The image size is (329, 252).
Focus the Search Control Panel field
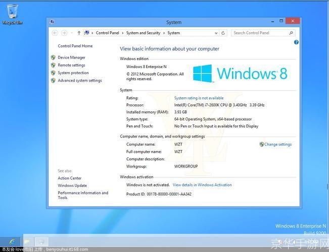[263, 33]
